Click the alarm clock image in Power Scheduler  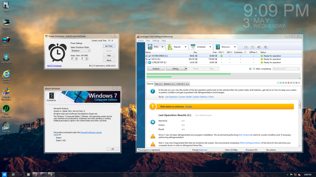57,53
